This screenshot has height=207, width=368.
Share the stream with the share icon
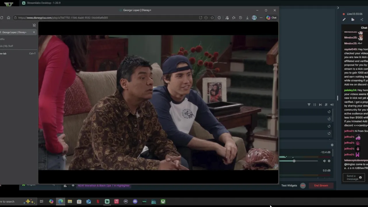[x=362, y=20]
